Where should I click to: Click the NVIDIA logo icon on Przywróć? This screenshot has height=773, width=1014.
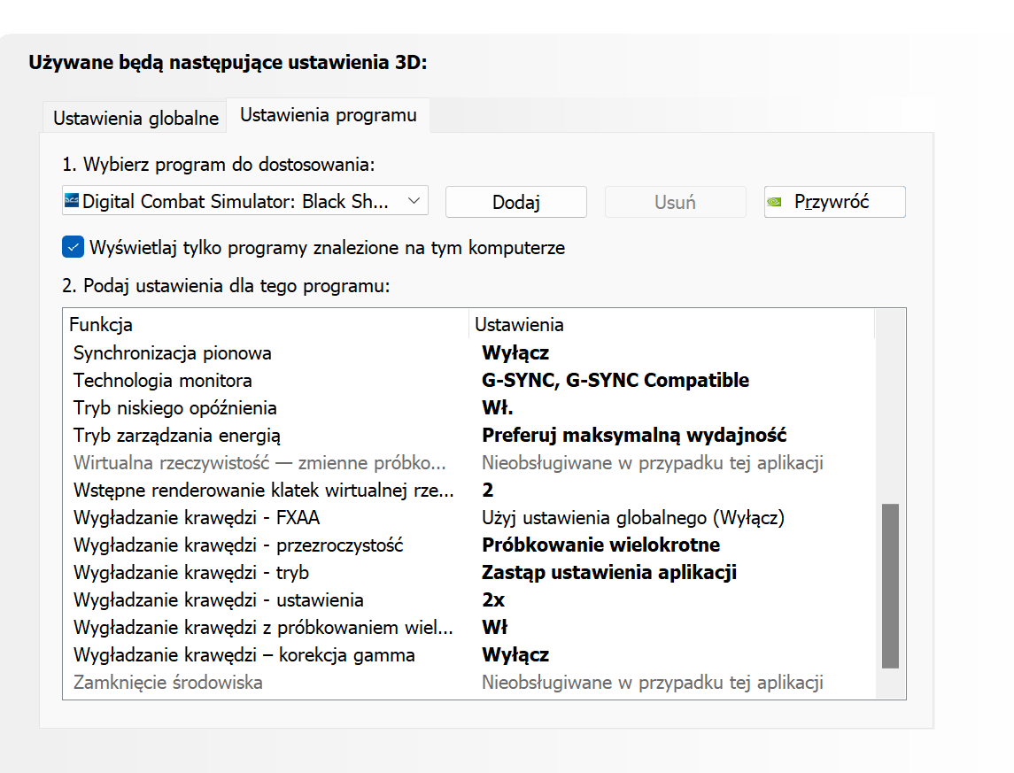(x=774, y=202)
